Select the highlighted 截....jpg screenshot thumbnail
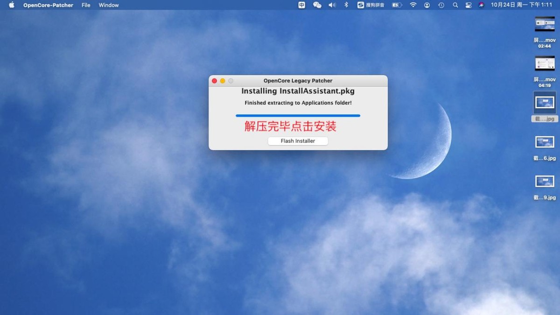Viewport: 560px width, 315px height. tap(544, 103)
